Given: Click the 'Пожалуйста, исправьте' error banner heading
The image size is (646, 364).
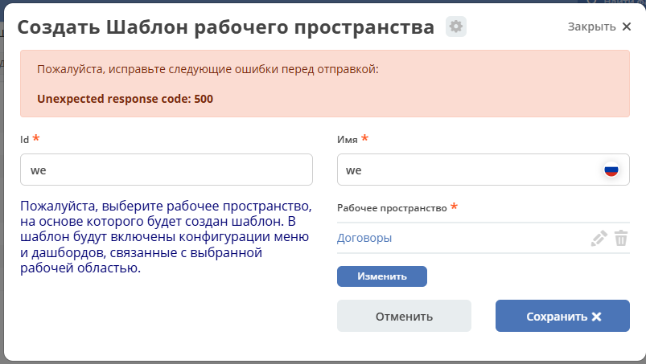Looking at the screenshot, I should pos(208,70).
